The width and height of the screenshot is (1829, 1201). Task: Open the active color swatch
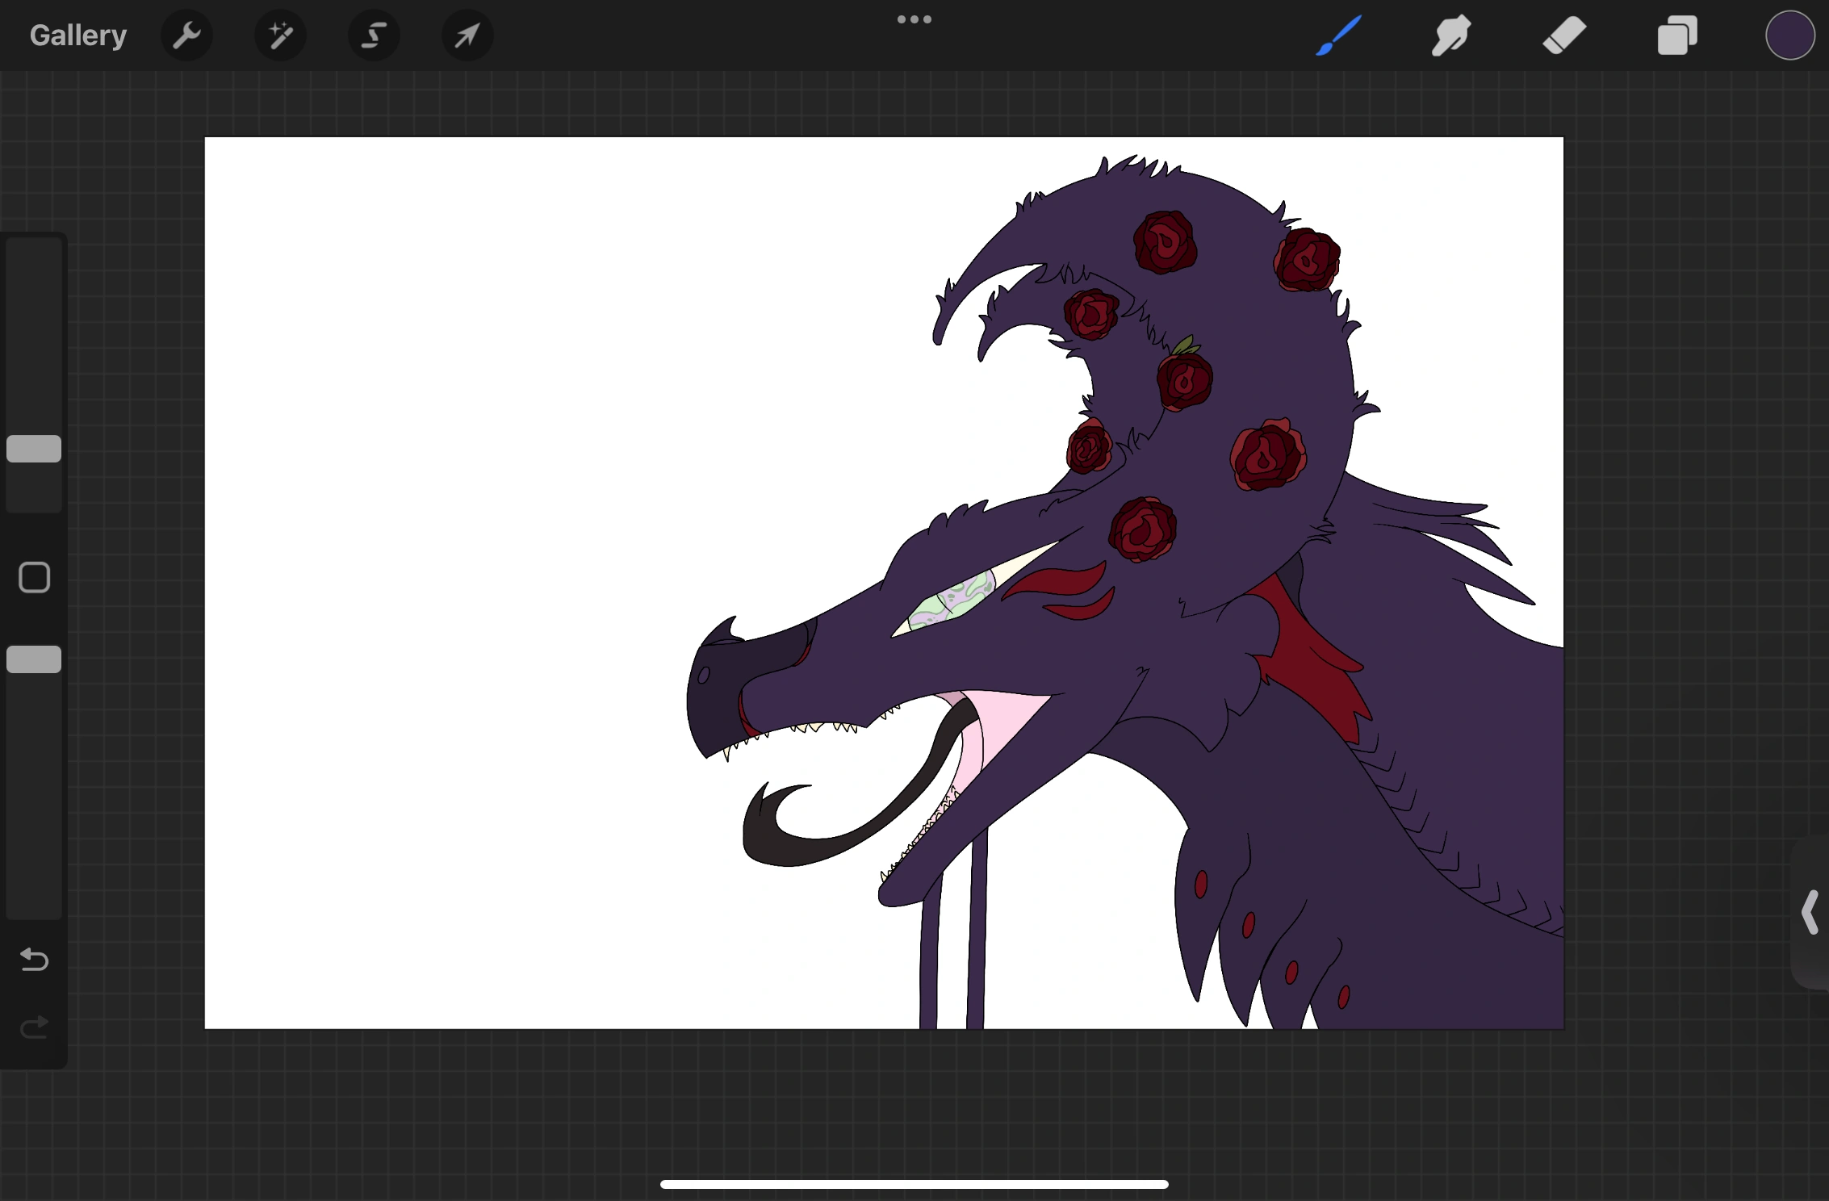1789,35
